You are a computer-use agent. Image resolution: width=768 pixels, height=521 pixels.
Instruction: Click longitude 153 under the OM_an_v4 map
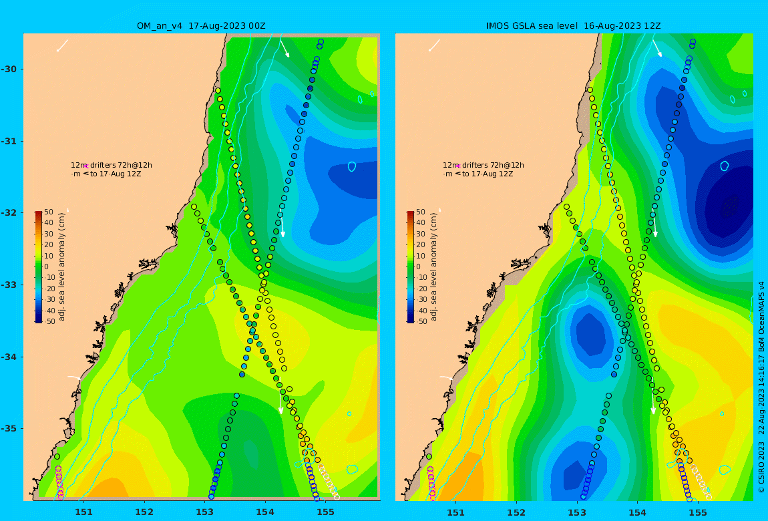205,513
